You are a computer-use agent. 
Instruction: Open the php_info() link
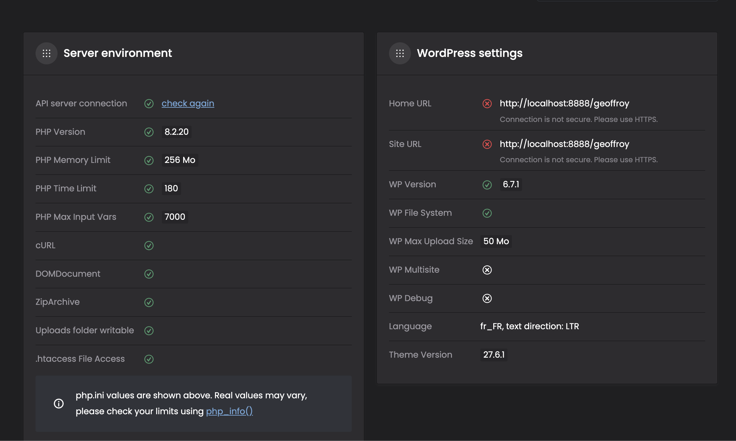230,411
